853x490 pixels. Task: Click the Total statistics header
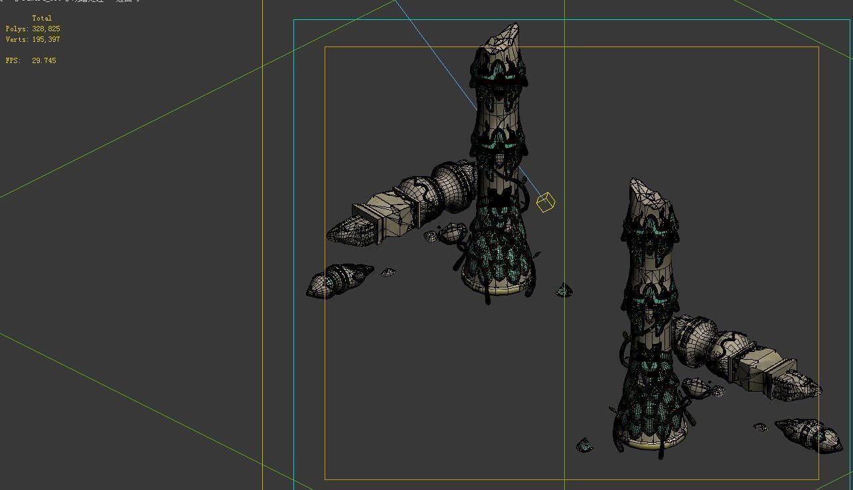click(x=42, y=18)
